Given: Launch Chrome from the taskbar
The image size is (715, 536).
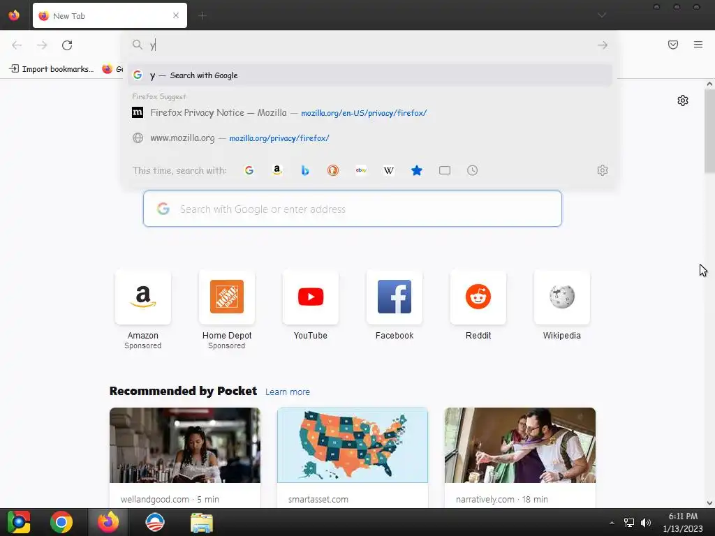Looking at the screenshot, I should [x=61, y=522].
